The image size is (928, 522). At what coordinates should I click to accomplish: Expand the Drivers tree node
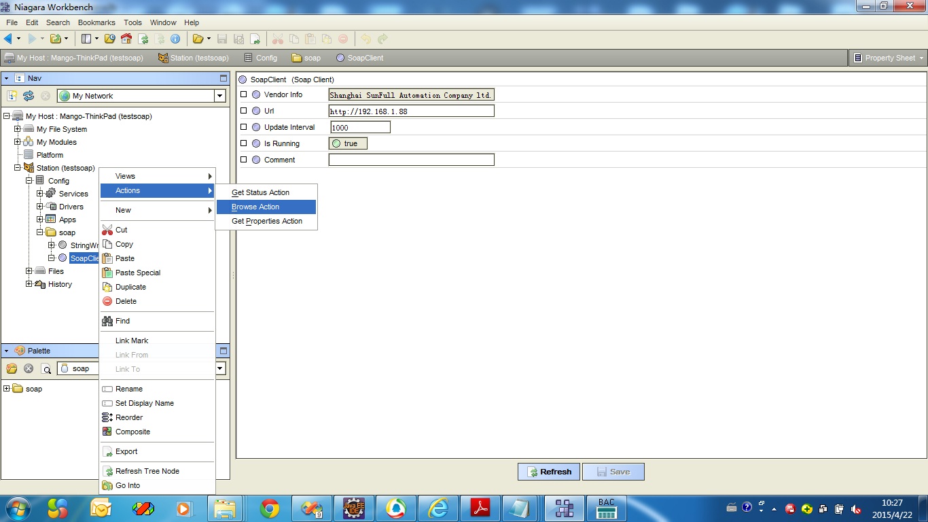tap(40, 207)
